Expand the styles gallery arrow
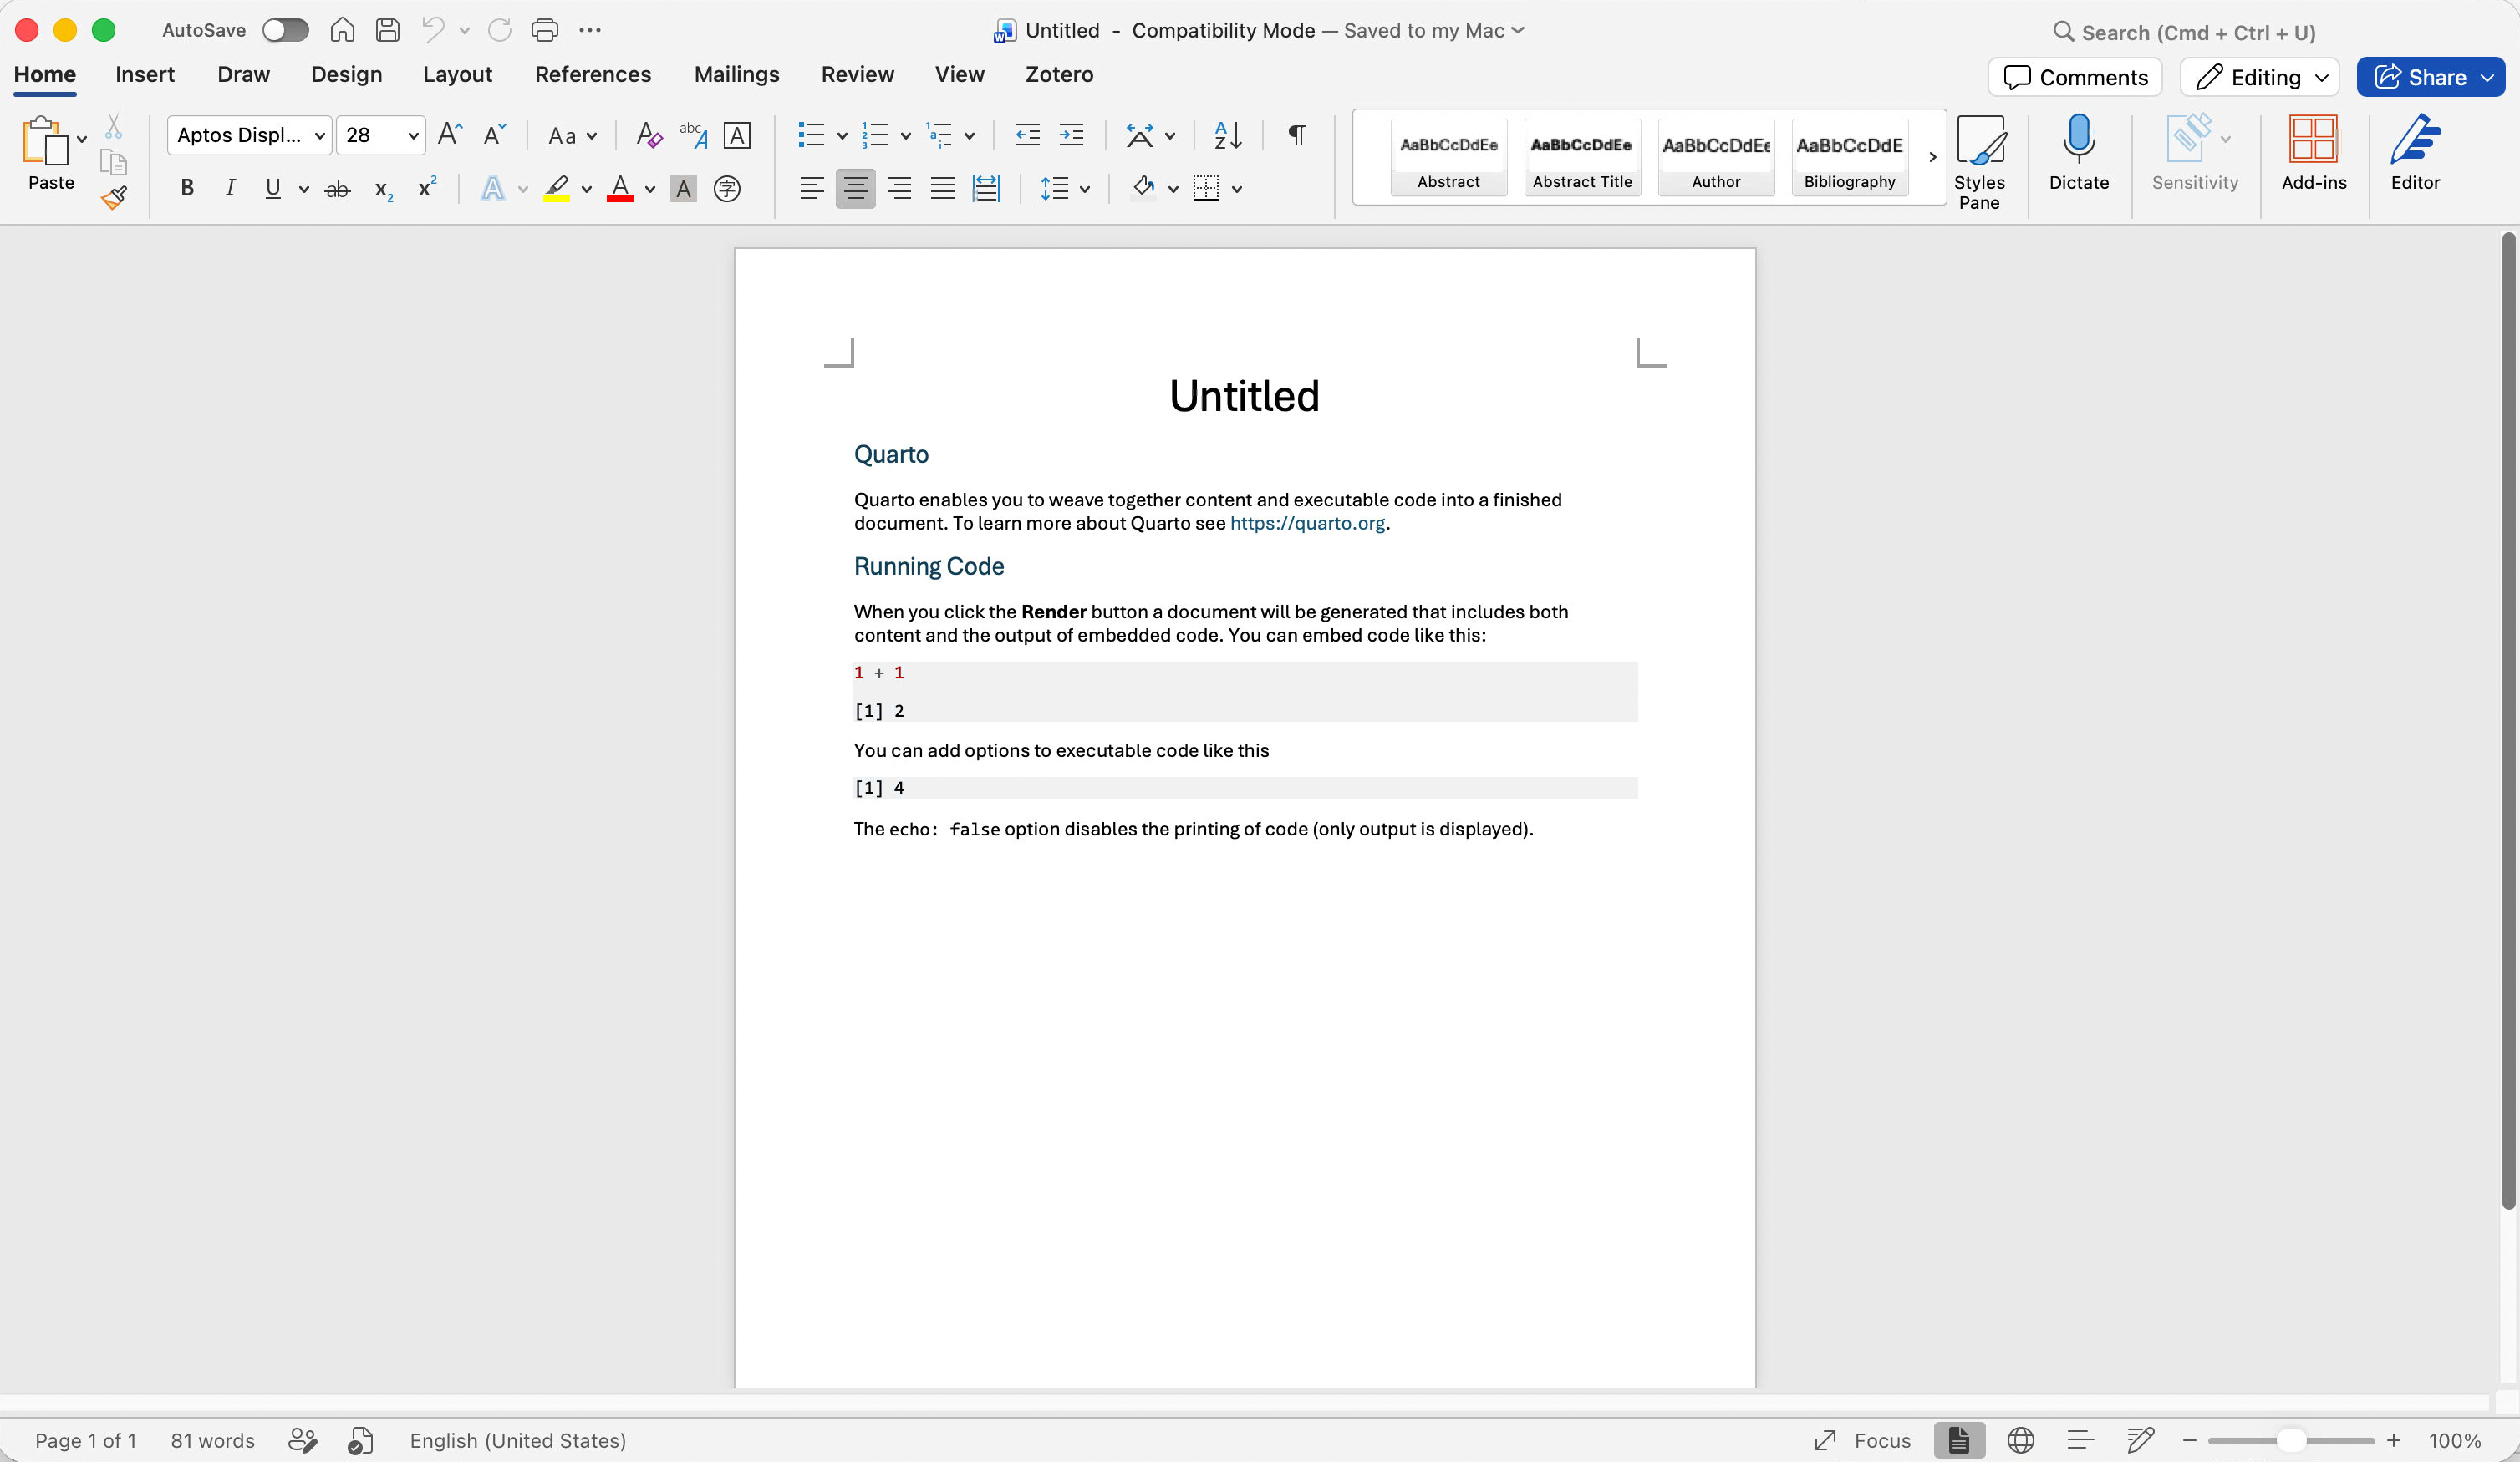This screenshot has height=1462, width=2520. (x=1932, y=157)
